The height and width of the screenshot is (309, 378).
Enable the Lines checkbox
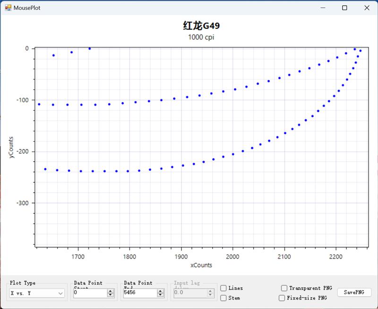(x=223, y=288)
